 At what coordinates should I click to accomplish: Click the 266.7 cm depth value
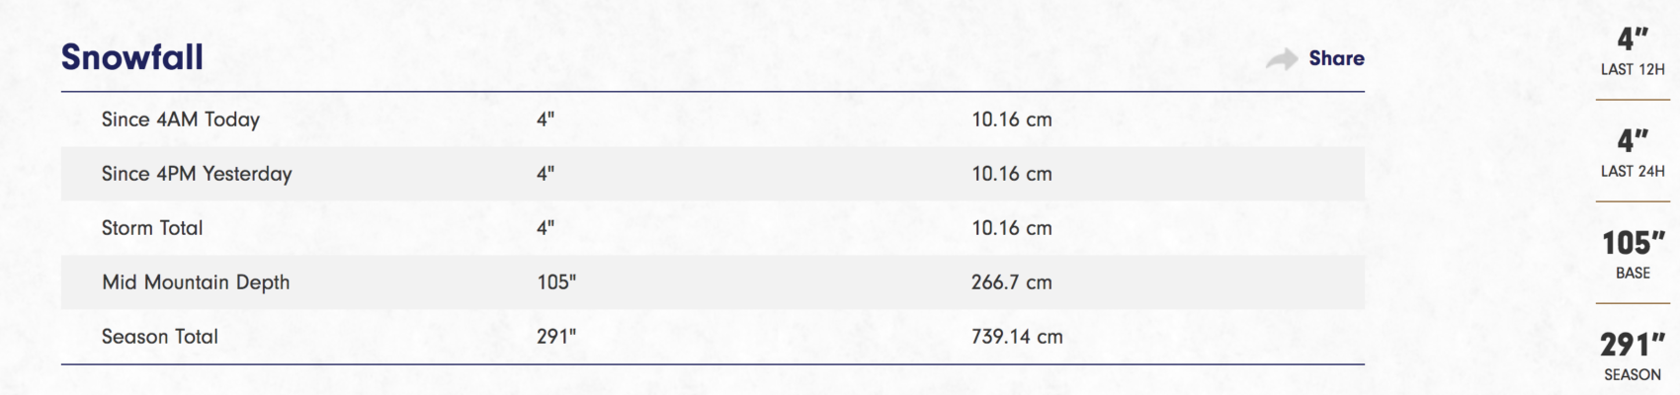point(1012,282)
